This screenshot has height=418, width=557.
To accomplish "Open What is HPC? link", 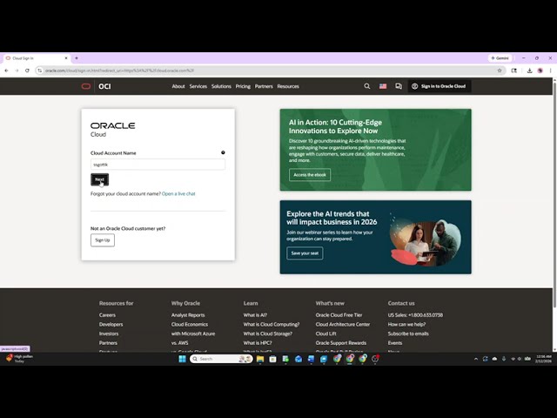I will 258,343.
